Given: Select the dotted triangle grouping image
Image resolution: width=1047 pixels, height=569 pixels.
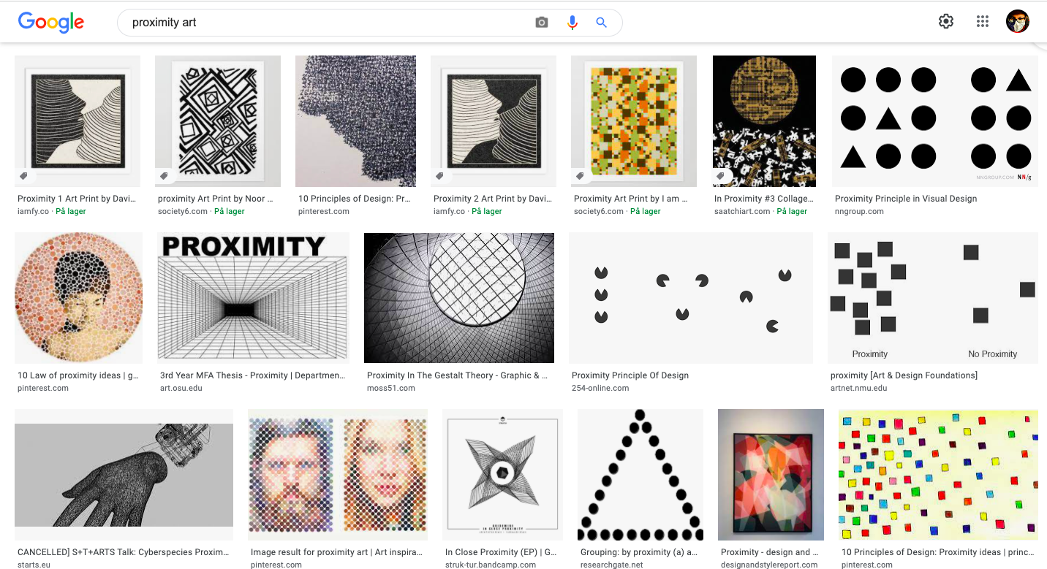Looking at the screenshot, I should click(x=640, y=475).
